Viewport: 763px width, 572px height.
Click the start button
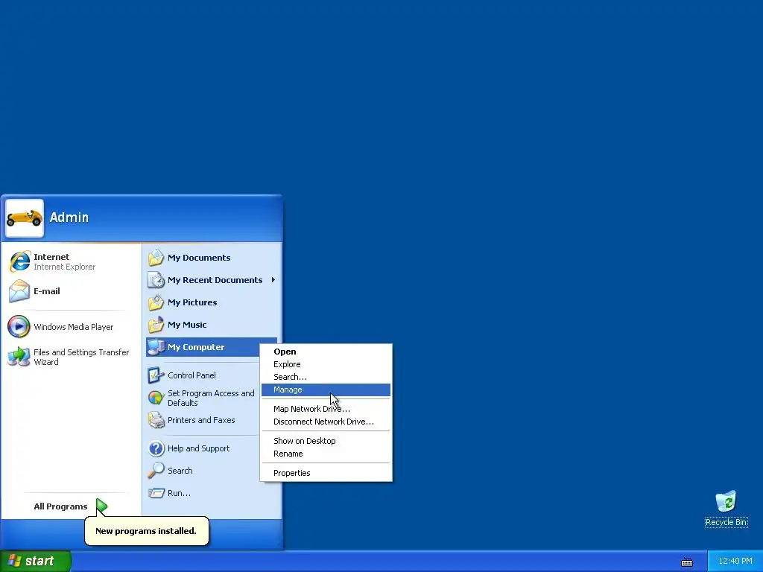(x=36, y=562)
